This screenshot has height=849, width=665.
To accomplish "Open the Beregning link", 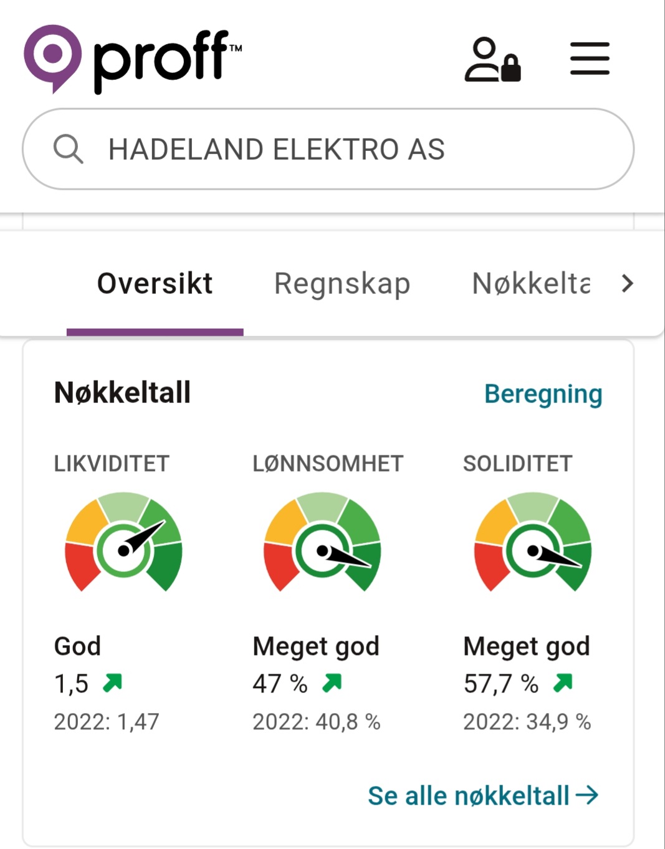I will coord(543,394).
